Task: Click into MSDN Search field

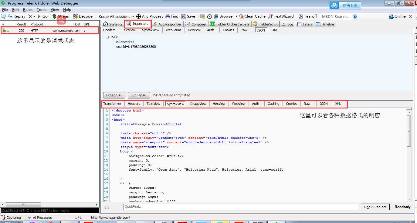Action: point(336,16)
